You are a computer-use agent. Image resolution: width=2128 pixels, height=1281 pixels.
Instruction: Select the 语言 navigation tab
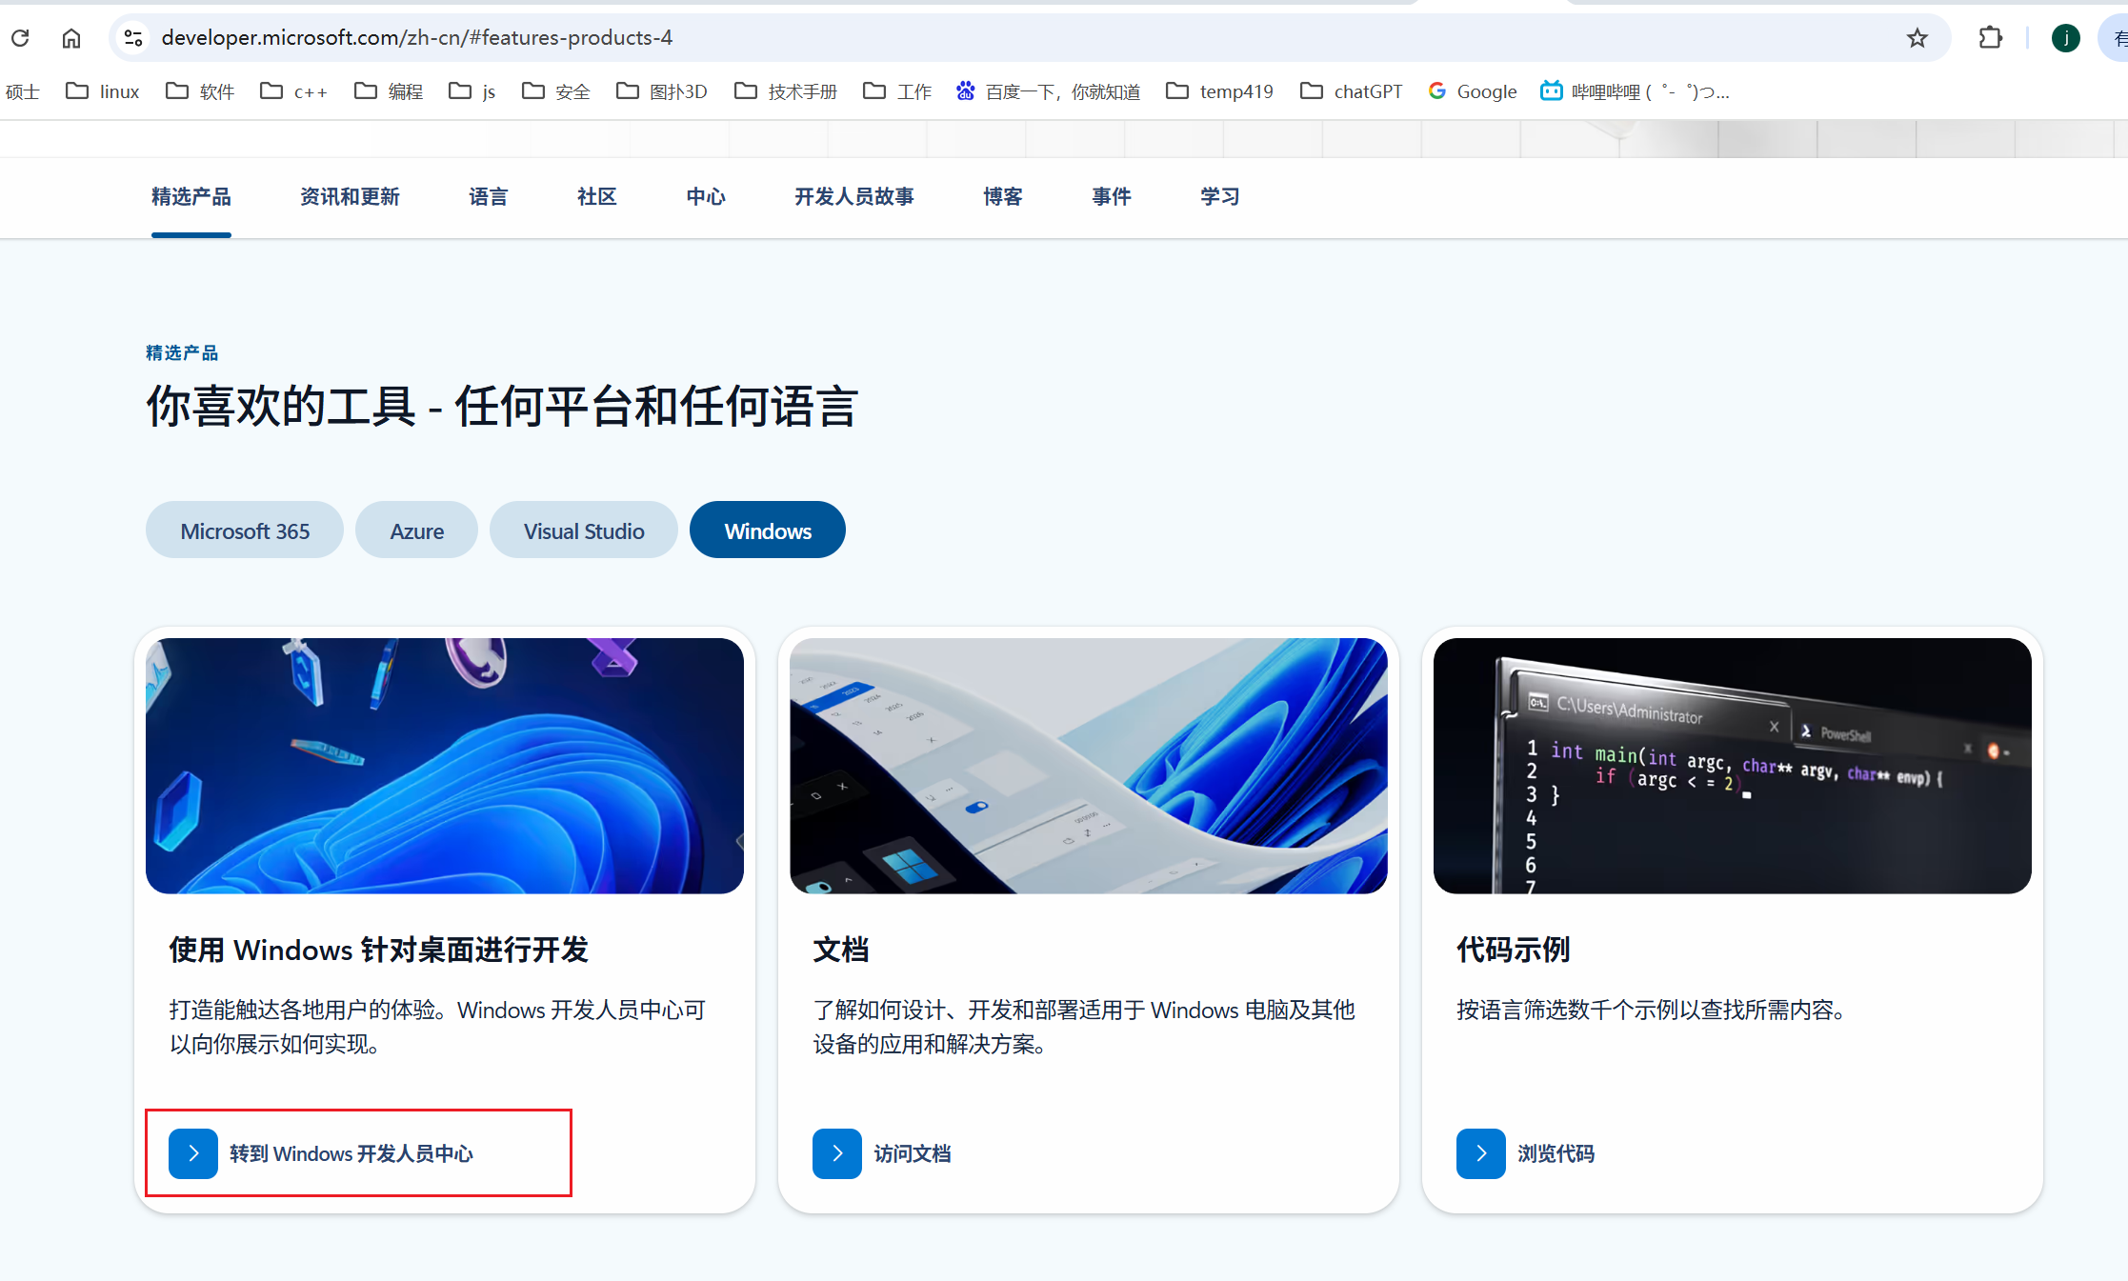click(x=489, y=197)
